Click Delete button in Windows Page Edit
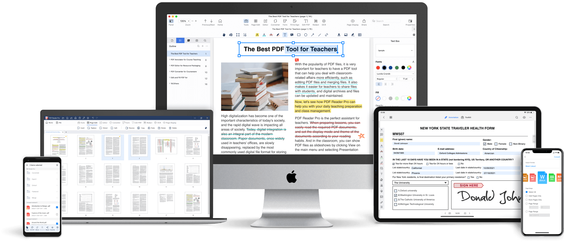564x242 pixels. point(173,128)
